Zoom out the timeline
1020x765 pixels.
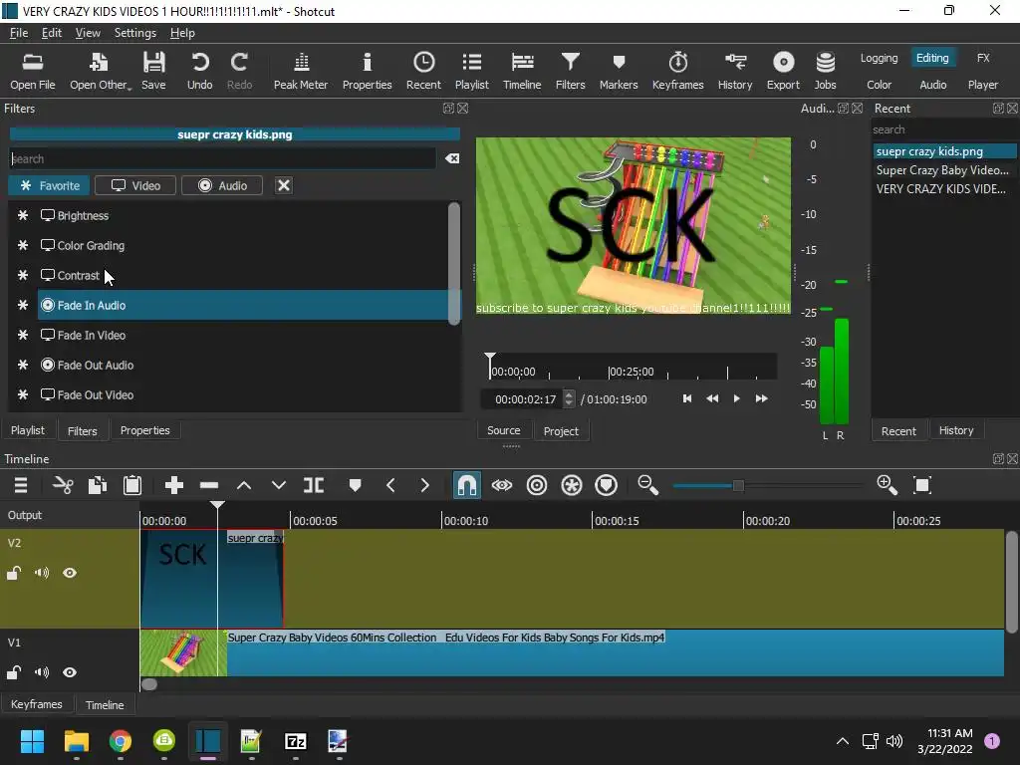[647, 485]
